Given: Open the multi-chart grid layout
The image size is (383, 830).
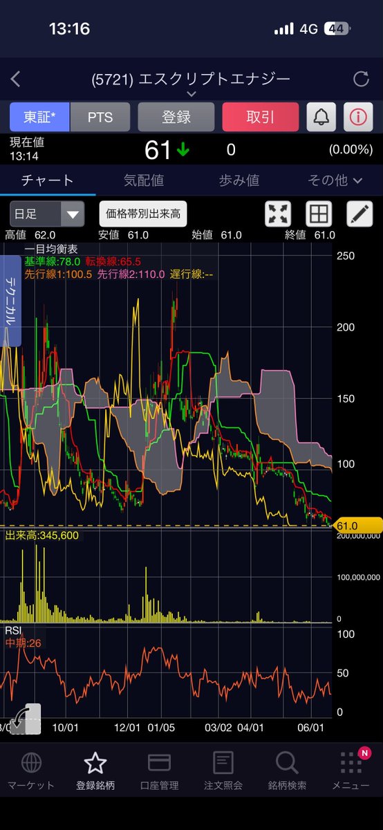Looking at the screenshot, I should tap(319, 214).
